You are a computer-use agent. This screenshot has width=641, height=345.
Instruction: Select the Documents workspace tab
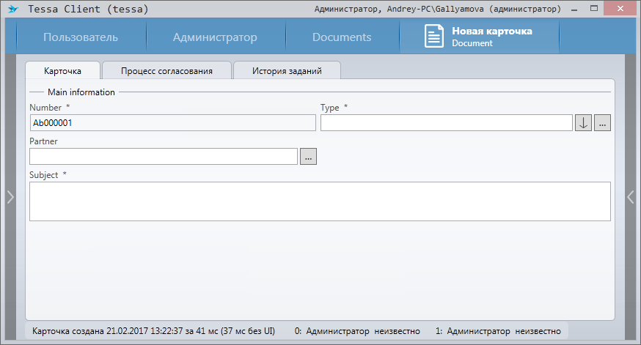pyautogui.click(x=342, y=37)
